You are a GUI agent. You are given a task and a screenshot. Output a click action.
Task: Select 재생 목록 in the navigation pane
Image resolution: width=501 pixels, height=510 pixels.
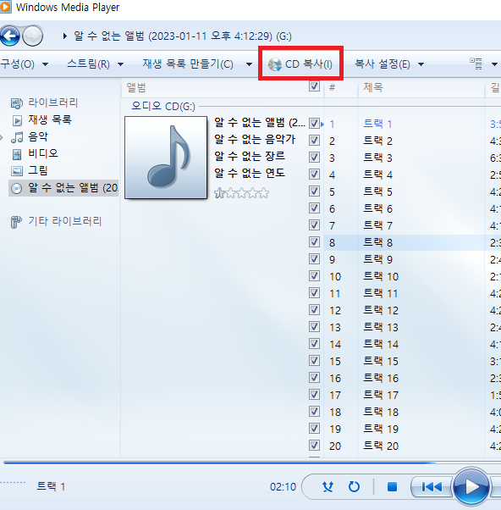(x=50, y=119)
